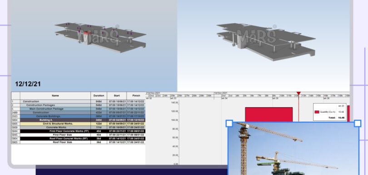Select the Construction row with ID 1
The width and height of the screenshot is (368, 175).
[79, 101]
